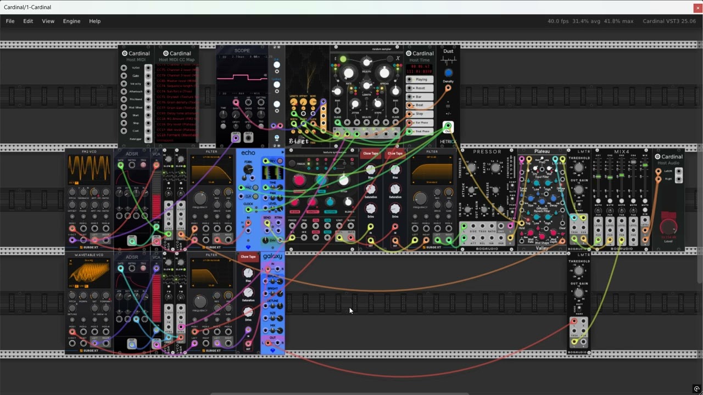Open filter type selector on bottom row Filter
This screenshot has height=395, width=703.
tap(211, 260)
